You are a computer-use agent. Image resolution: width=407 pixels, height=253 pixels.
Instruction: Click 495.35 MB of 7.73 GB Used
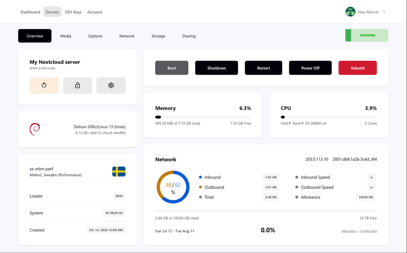pos(178,123)
